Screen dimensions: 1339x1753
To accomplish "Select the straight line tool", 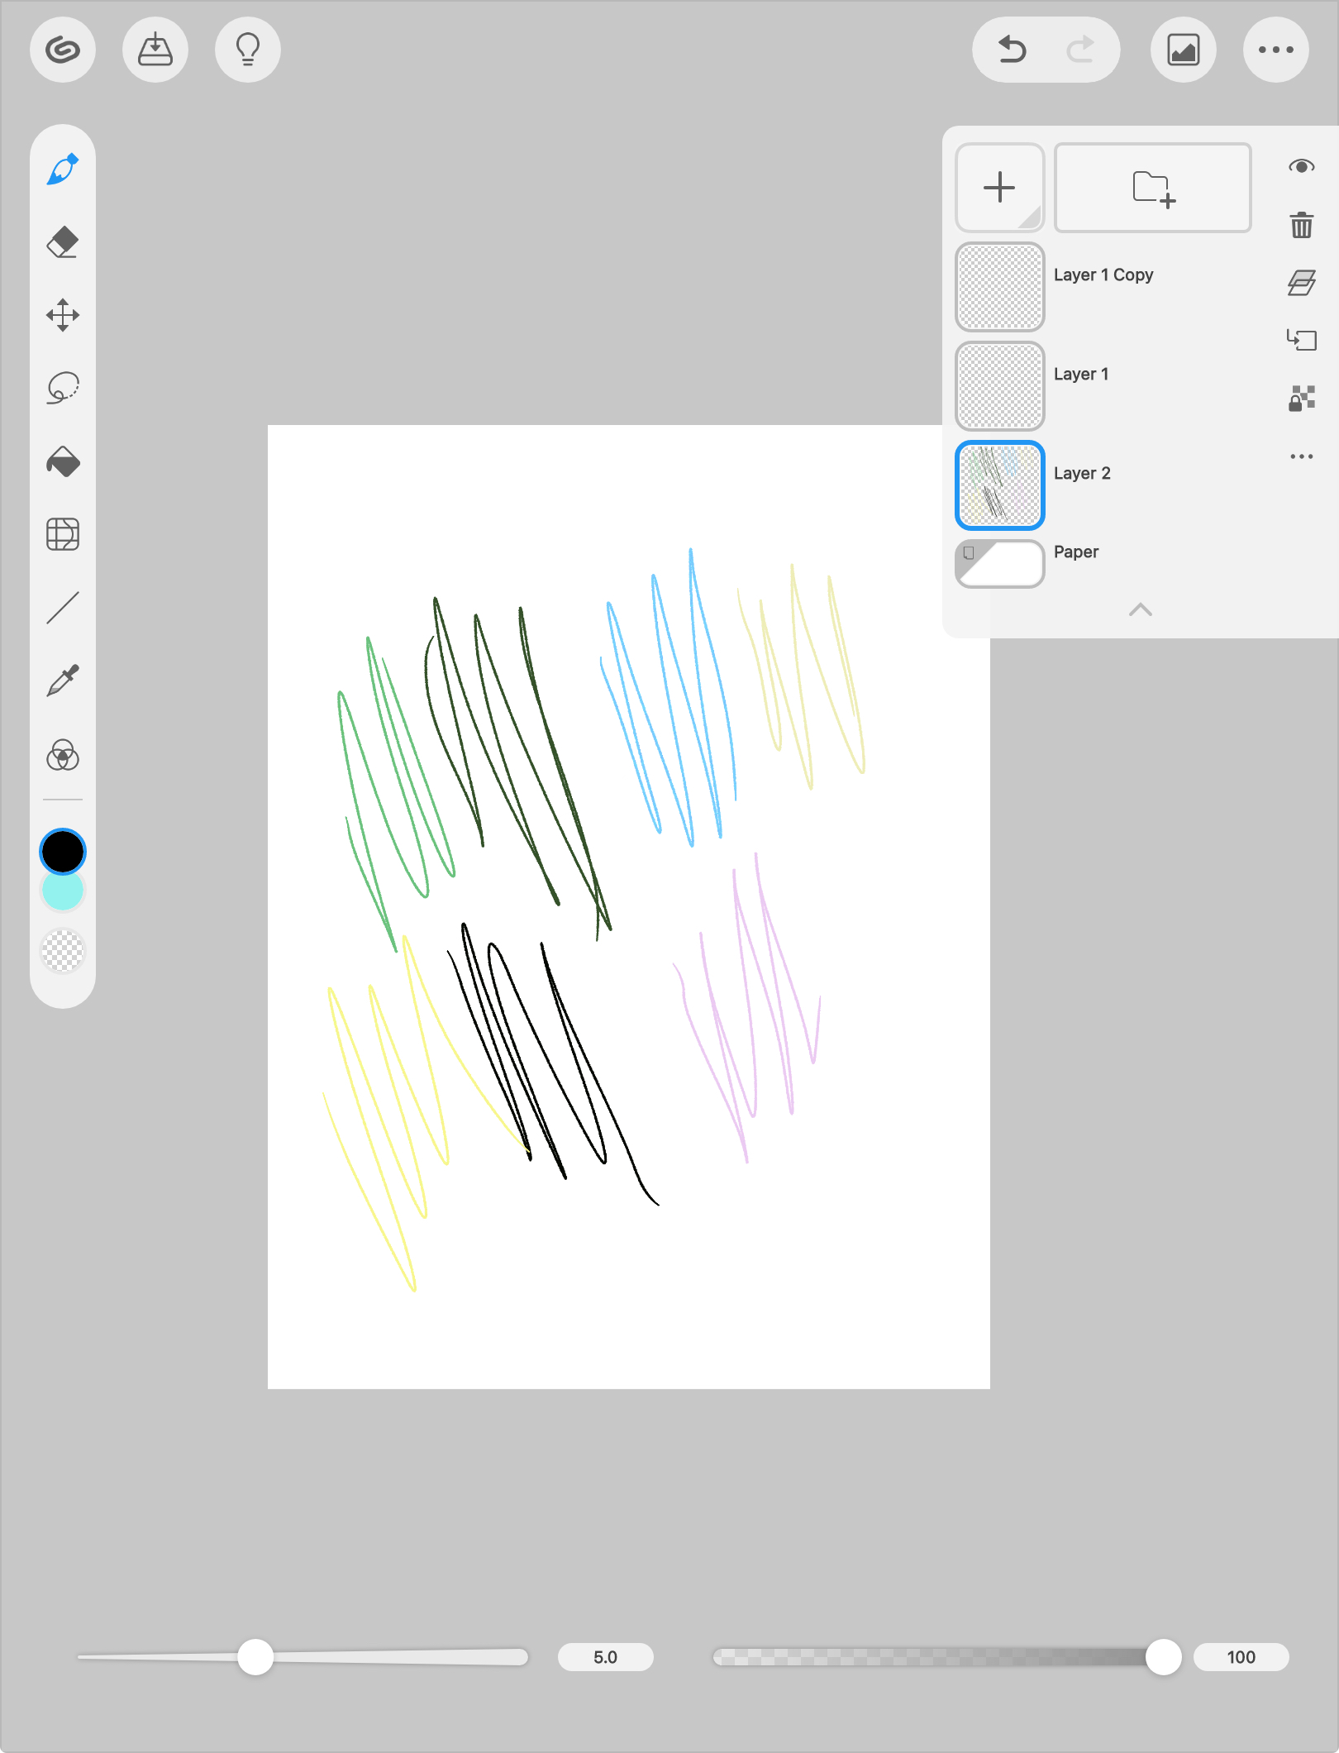I will point(63,608).
